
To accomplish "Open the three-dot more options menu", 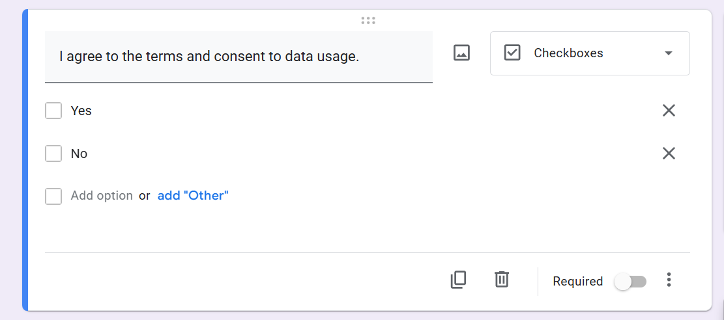I will (669, 280).
